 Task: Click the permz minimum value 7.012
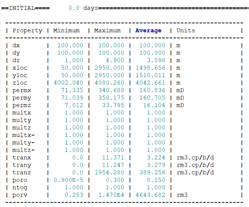(x=74, y=105)
